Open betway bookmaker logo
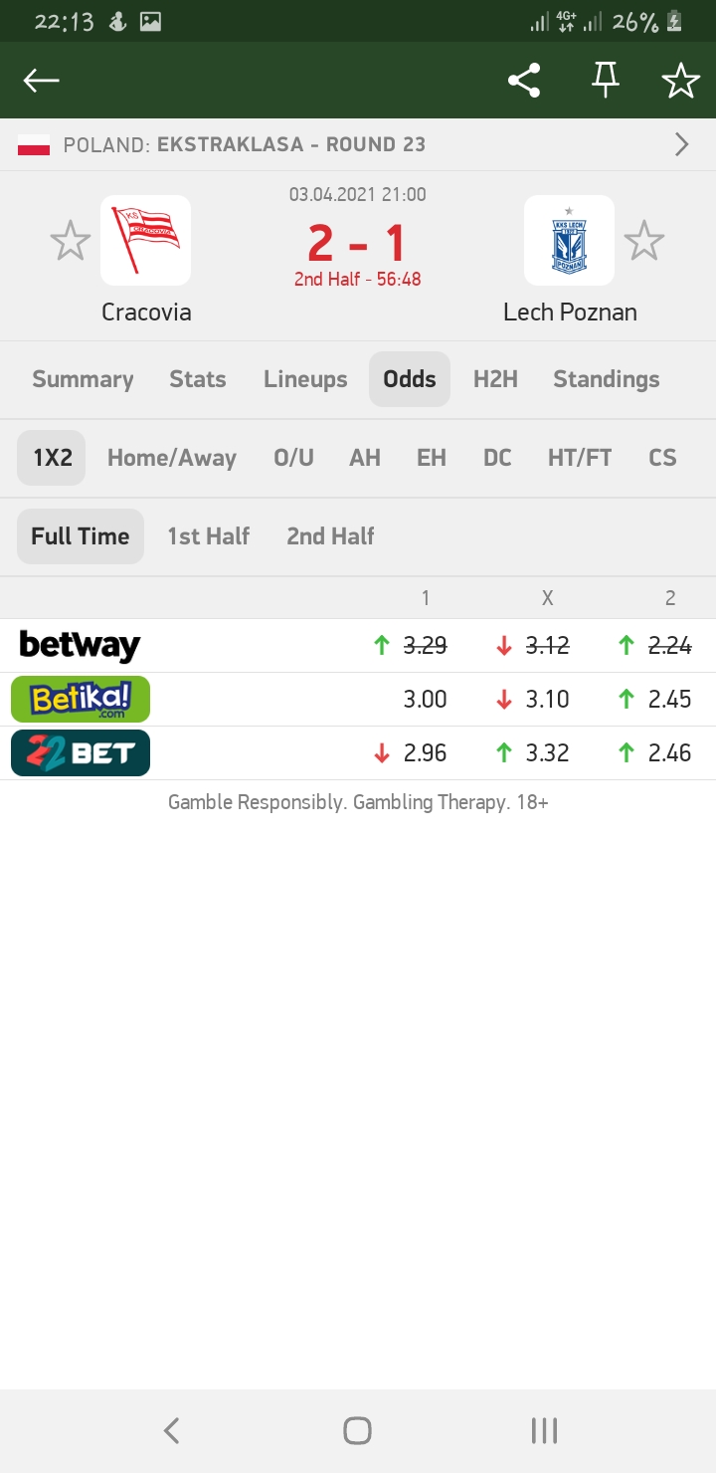Image resolution: width=716 pixels, height=1473 pixels. click(x=80, y=646)
